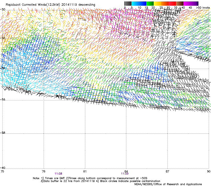
Task: Click the '-50' latitude axis label
Action: [x=3, y=9]
